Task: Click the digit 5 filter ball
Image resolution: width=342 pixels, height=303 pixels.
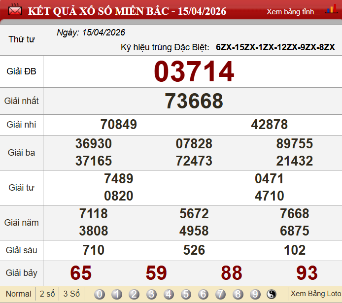Action: [186, 294]
